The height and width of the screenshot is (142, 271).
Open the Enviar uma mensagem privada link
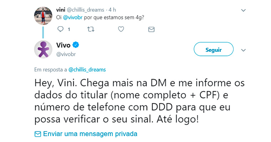tap(90, 134)
